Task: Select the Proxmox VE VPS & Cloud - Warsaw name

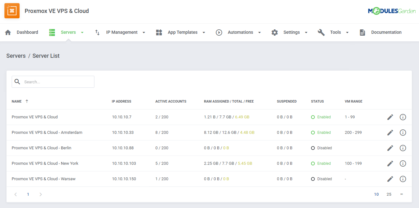Action: coord(44,179)
